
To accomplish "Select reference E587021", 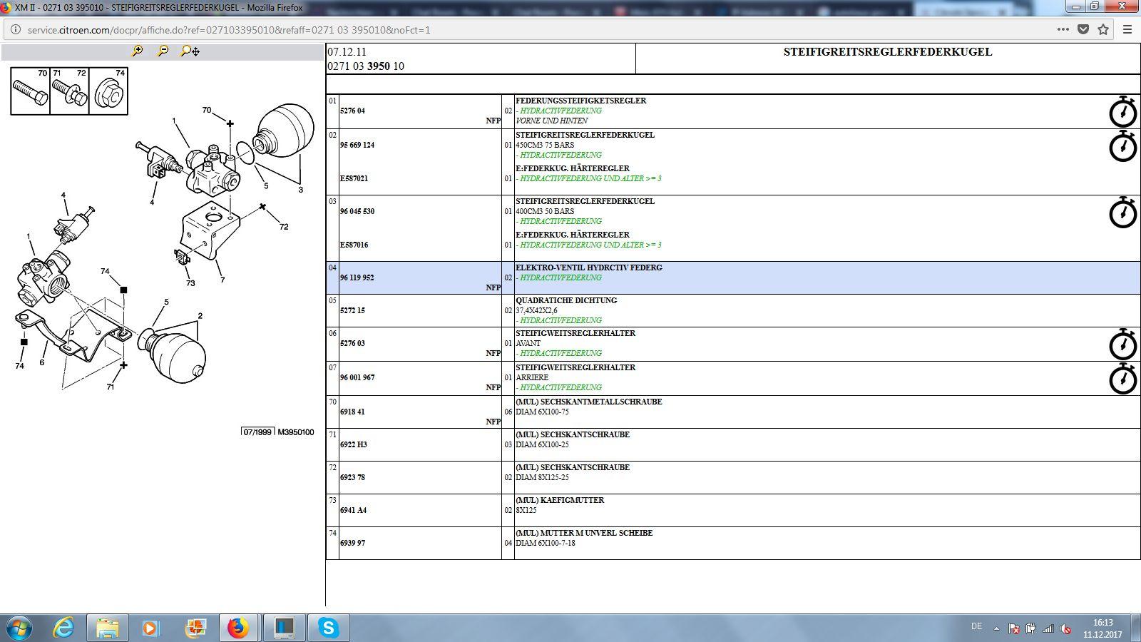I will 354,178.
